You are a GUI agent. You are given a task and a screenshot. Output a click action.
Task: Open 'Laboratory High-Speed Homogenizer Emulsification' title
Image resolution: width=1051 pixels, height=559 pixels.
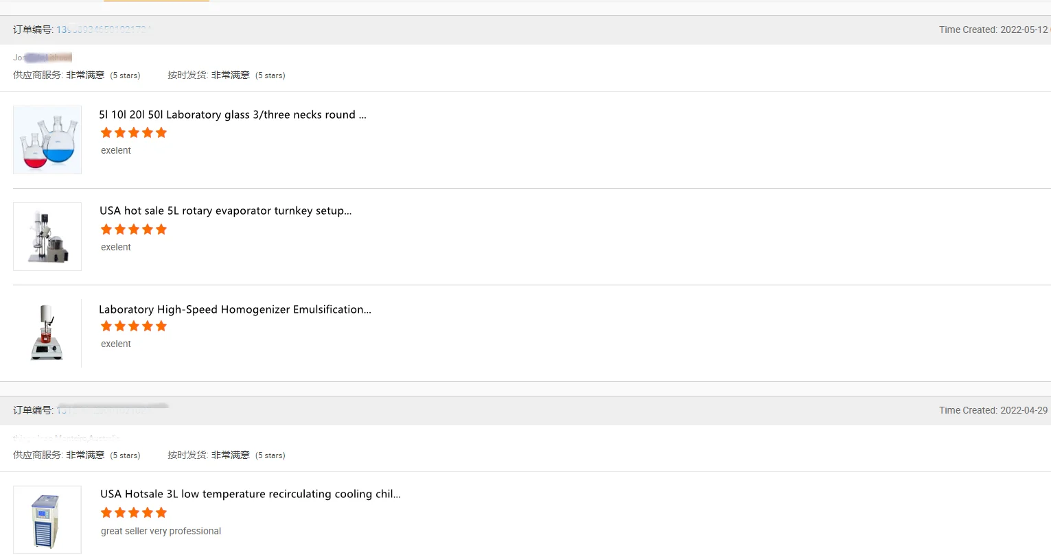[x=235, y=309]
